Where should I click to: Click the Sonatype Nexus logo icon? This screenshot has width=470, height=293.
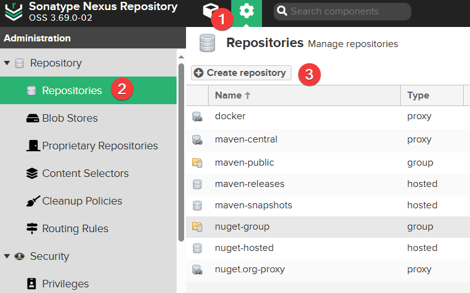[14, 11]
